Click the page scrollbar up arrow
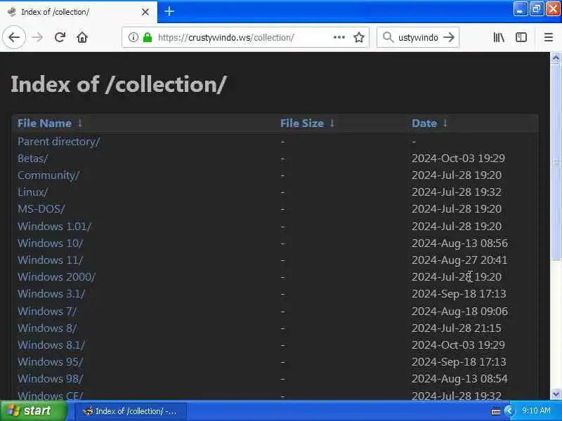This screenshot has height=421, width=562. pos(556,58)
